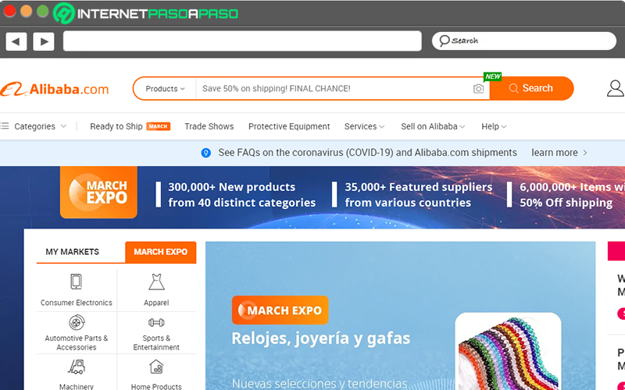The height and width of the screenshot is (390, 625).
Task: Click MARCH EXPO badge in slider banner
Action: point(280,310)
